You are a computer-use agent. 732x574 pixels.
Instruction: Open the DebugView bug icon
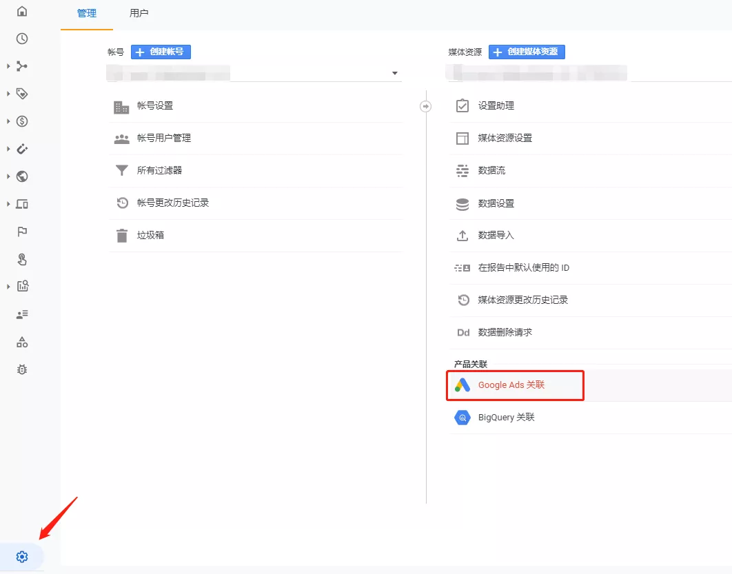click(22, 369)
